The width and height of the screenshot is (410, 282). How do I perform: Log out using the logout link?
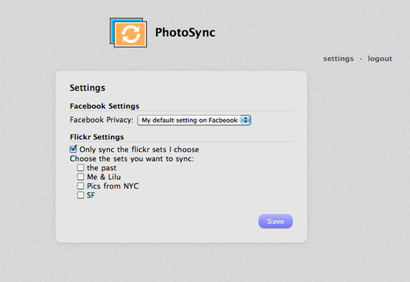[380, 58]
